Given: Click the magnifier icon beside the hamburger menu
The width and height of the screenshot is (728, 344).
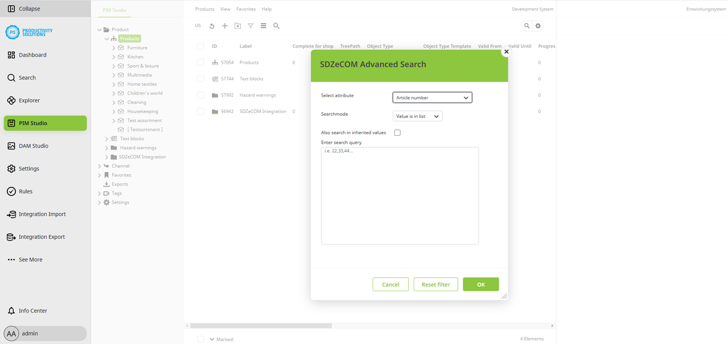Looking at the screenshot, I should click(276, 26).
